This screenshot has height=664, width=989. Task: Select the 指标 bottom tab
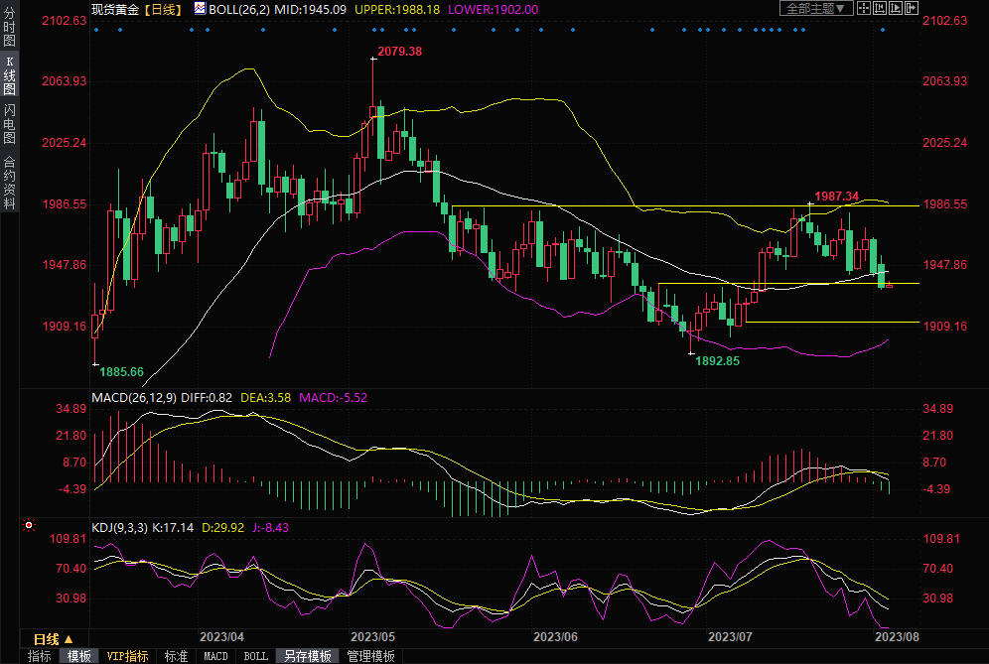pos(40,656)
